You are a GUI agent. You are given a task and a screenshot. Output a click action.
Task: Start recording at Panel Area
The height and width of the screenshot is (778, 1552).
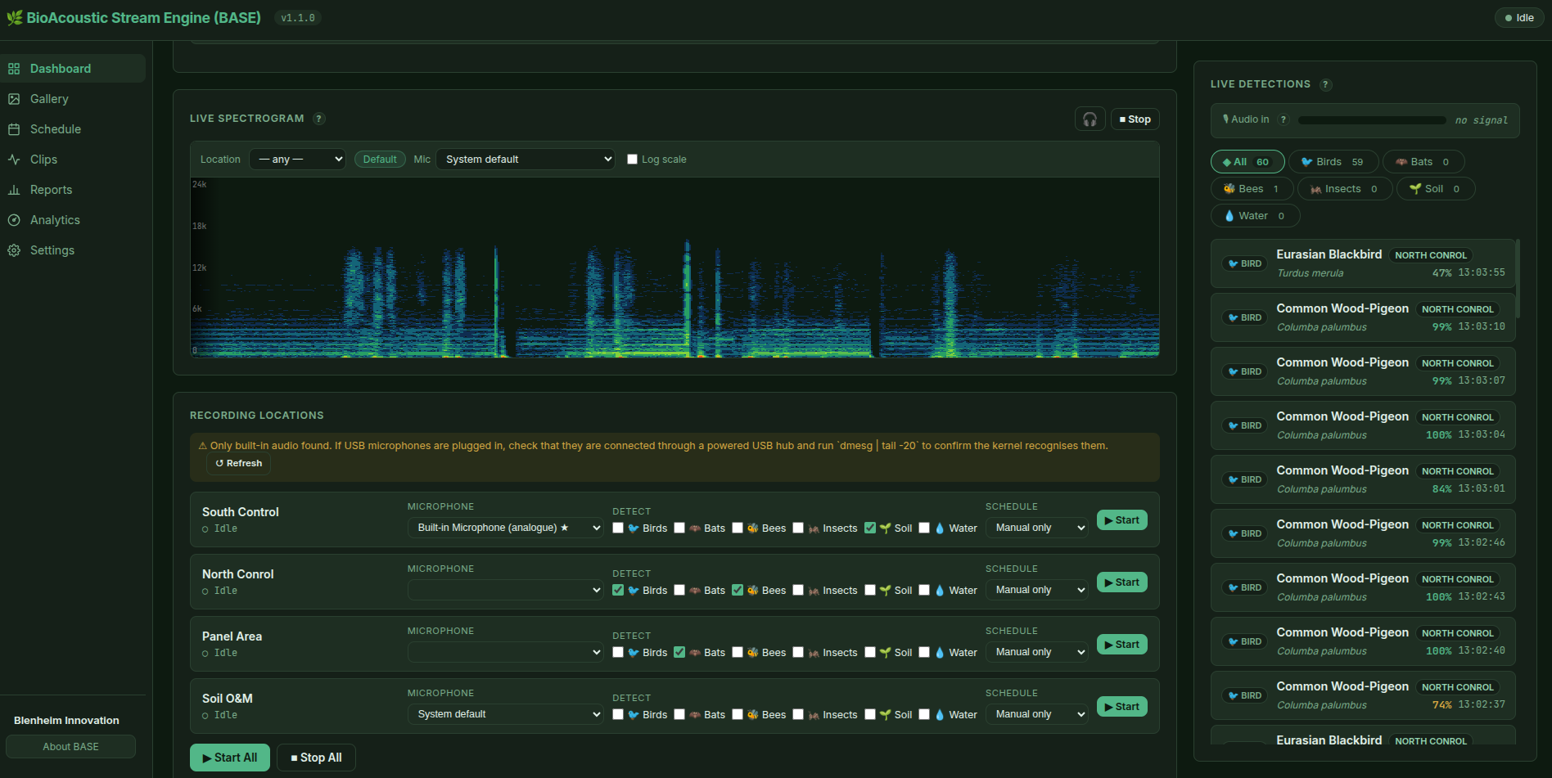click(1121, 645)
